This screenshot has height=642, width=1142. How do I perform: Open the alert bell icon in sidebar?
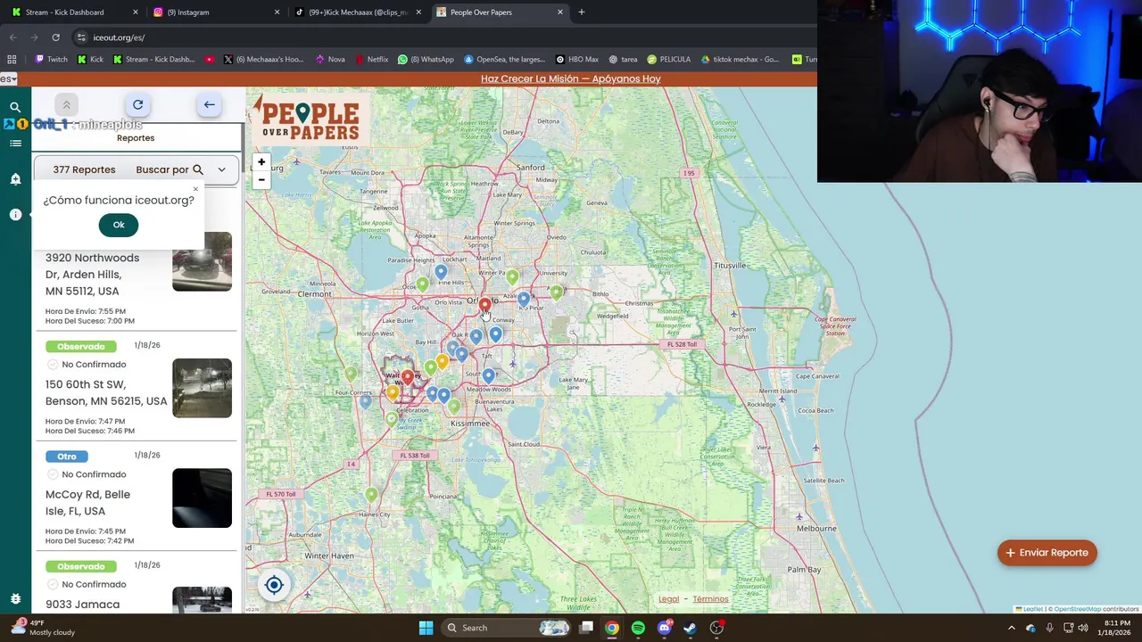[x=15, y=178]
